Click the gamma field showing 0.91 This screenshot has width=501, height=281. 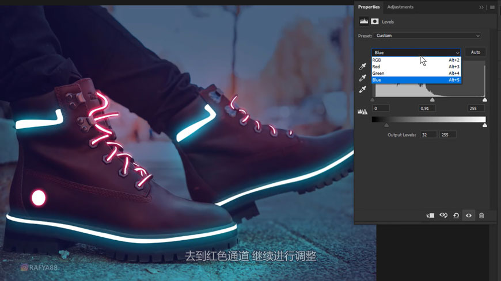[427, 109]
